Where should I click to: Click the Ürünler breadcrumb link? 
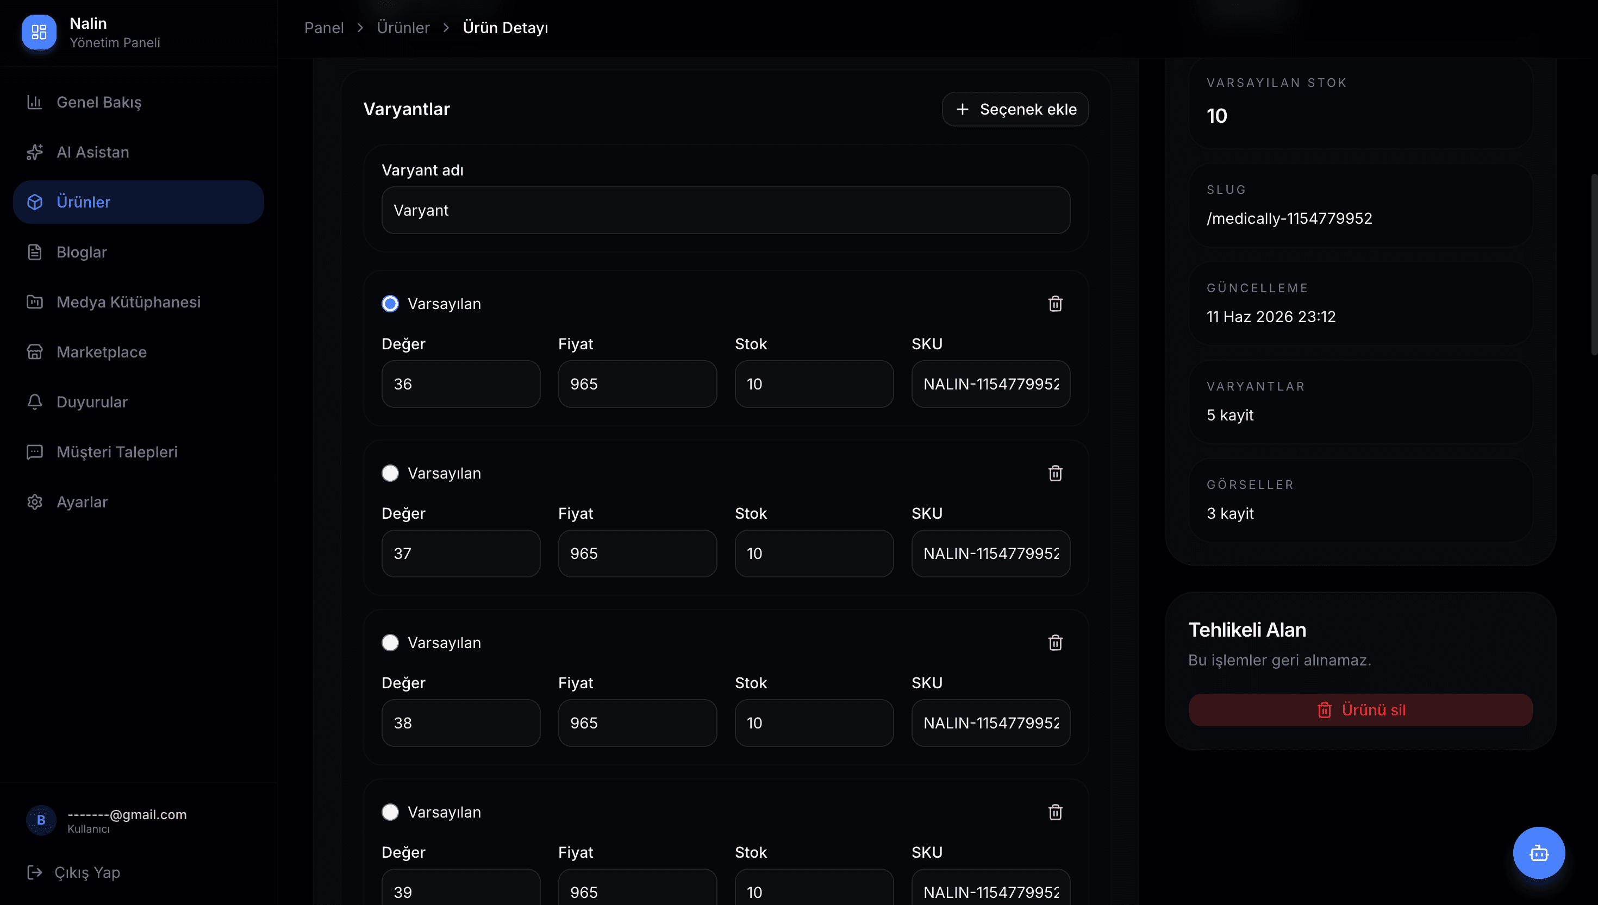tap(403, 28)
